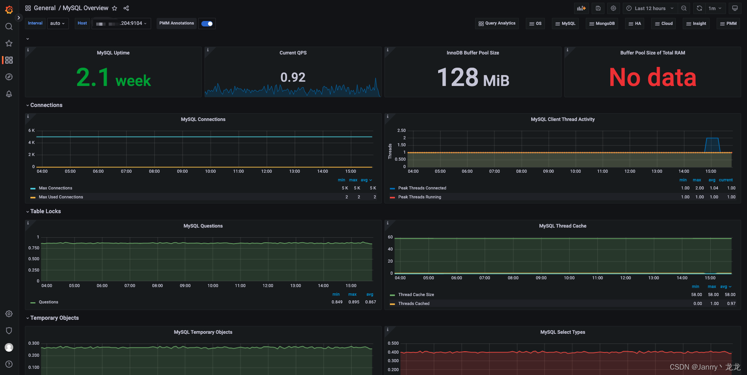Show info for MySQL Questions panel
The width and height of the screenshot is (747, 375).
click(x=28, y=223)
